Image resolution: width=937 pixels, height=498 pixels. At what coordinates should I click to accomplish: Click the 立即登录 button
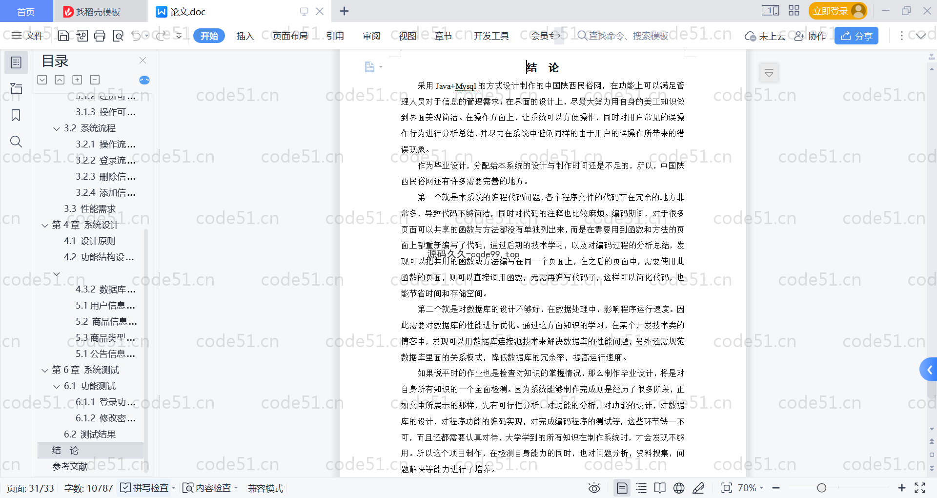838,11
